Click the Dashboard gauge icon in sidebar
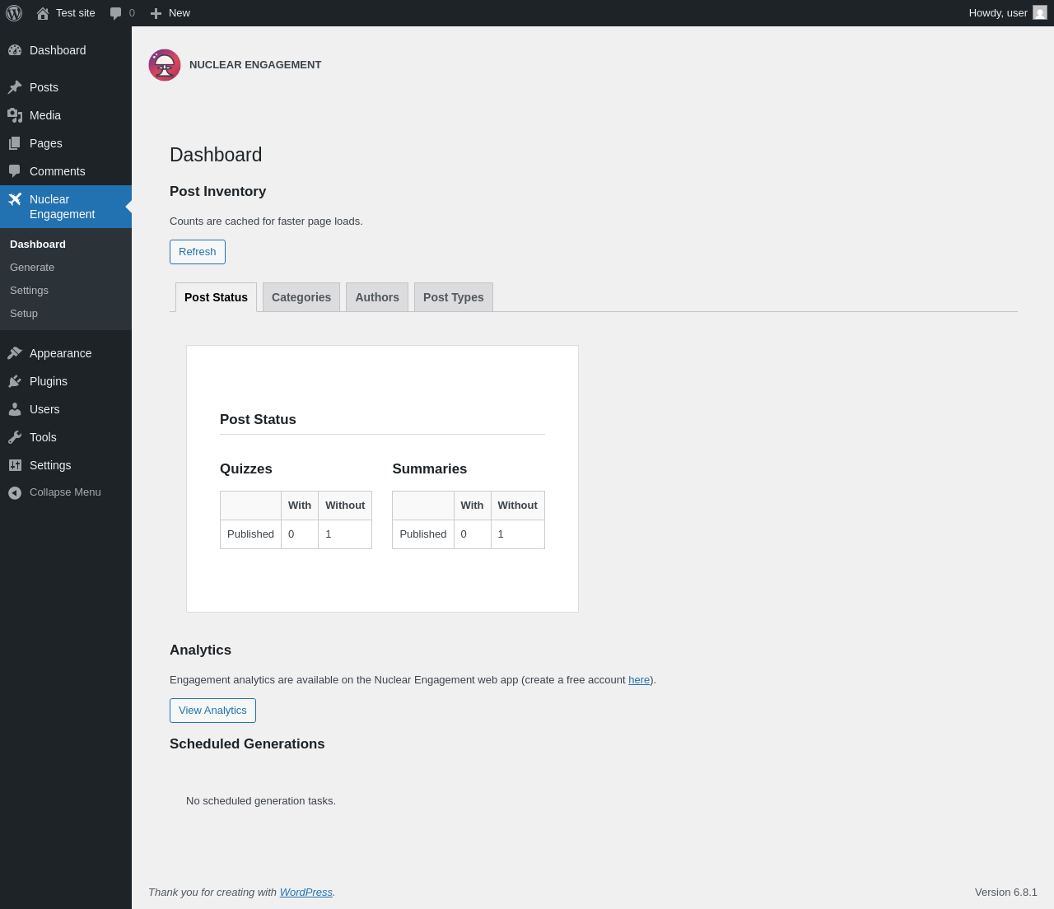The height and width of the screenshot is (909, 1054). [15, 50]
